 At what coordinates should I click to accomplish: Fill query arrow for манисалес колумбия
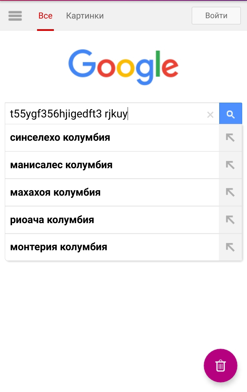click(230, 165)
